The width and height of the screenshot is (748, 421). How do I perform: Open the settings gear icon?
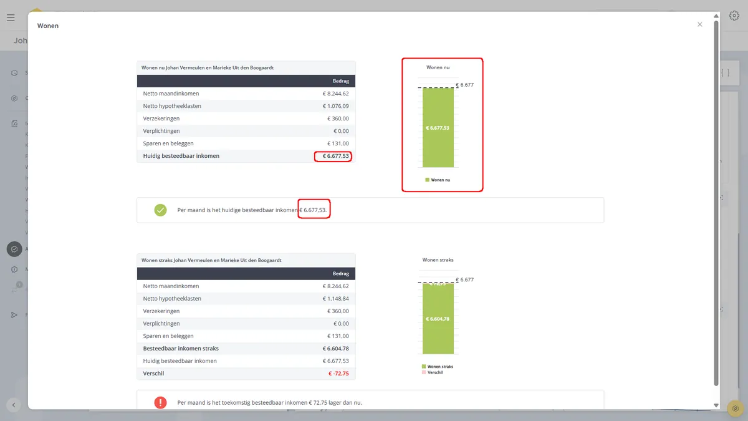point(734,16)
